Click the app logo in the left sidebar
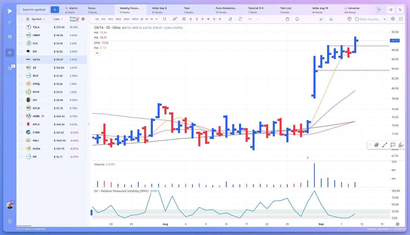This screenshot has height=235, width=410. tap(10, 11)
